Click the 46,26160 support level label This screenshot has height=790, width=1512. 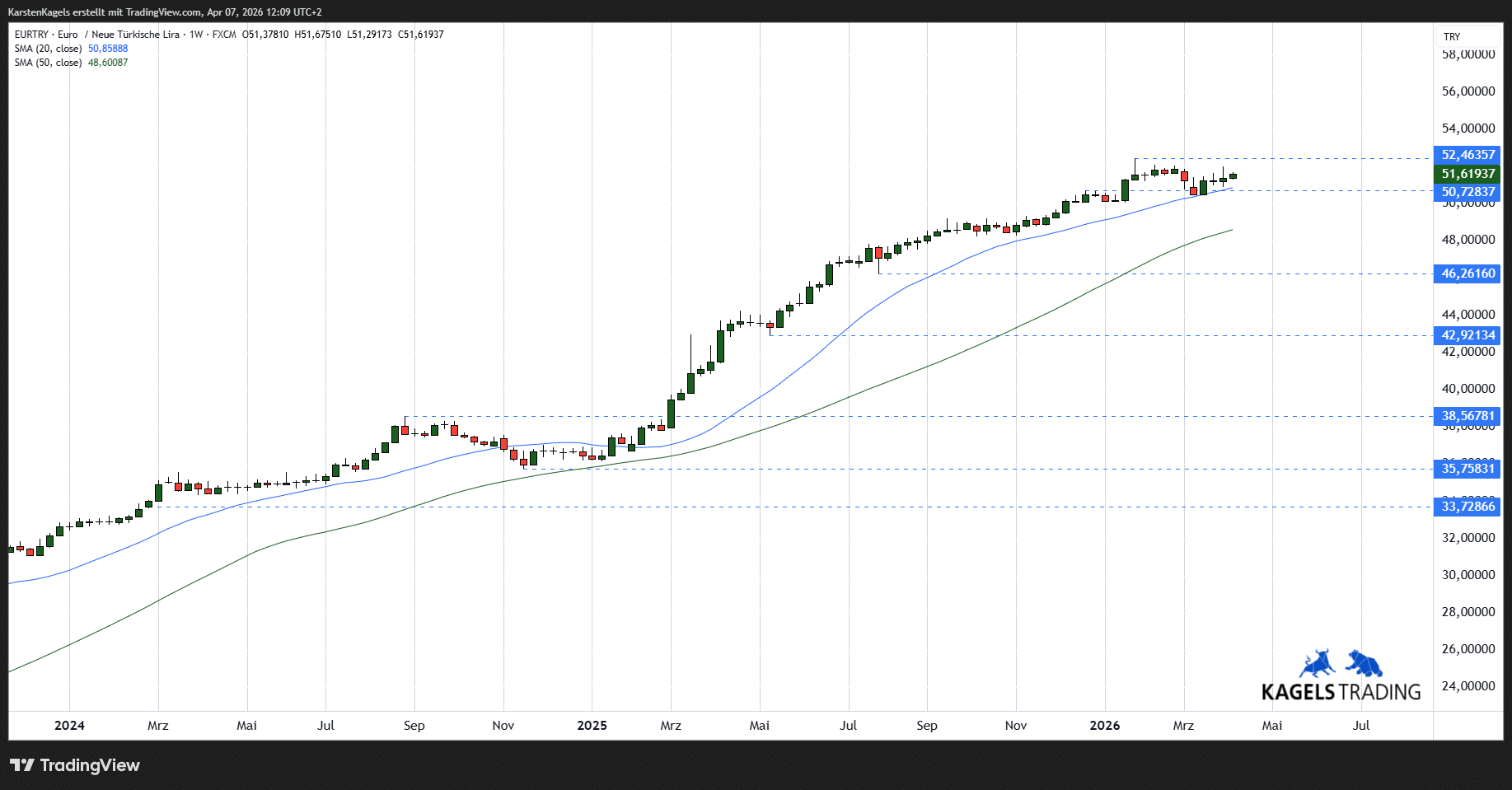click(1468, 273)
